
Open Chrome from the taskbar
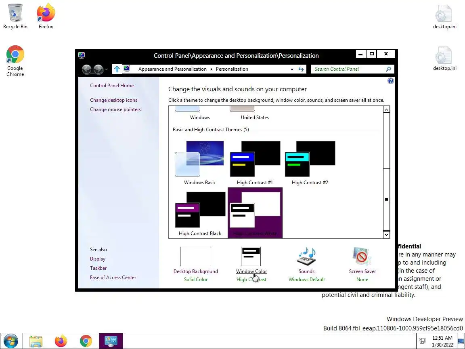click(x=86, y=341)
